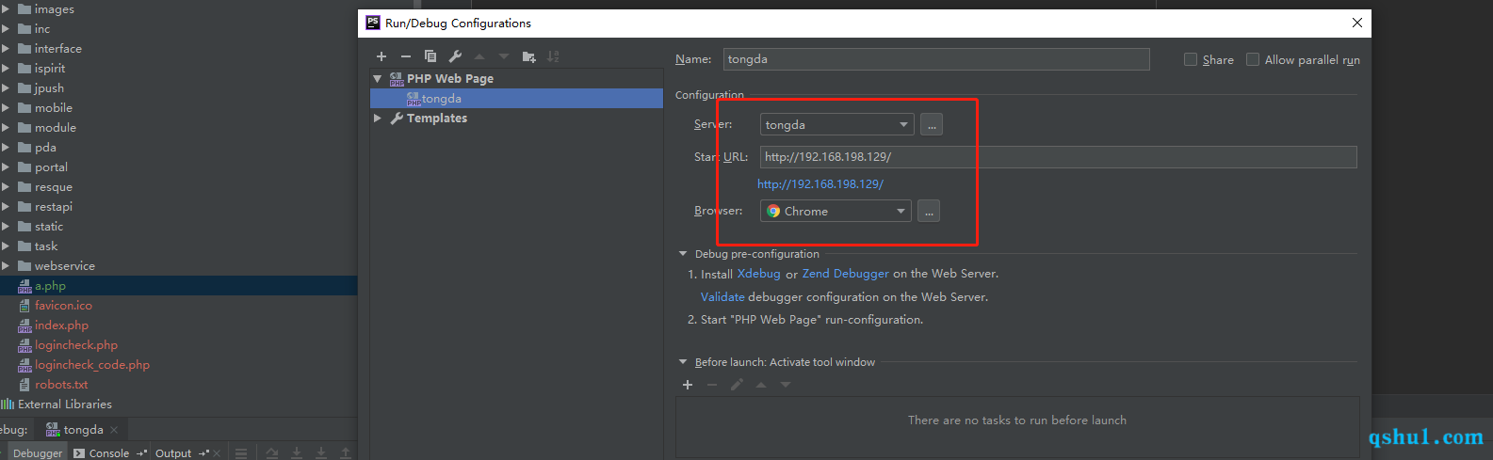1493x460 pixels.
Task: Select favicon.ico in project tree
Action: click(x=63, y=306)
